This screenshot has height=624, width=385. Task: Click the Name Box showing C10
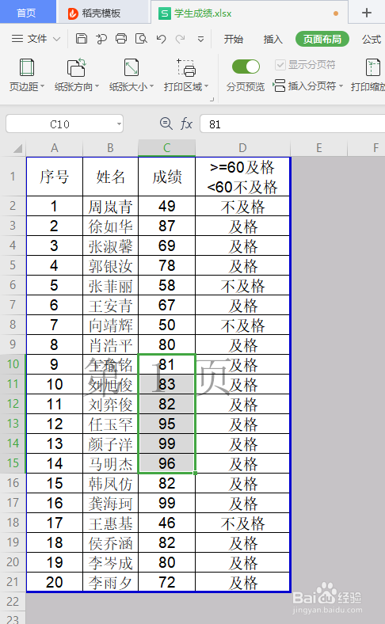(x=59, y=124)
